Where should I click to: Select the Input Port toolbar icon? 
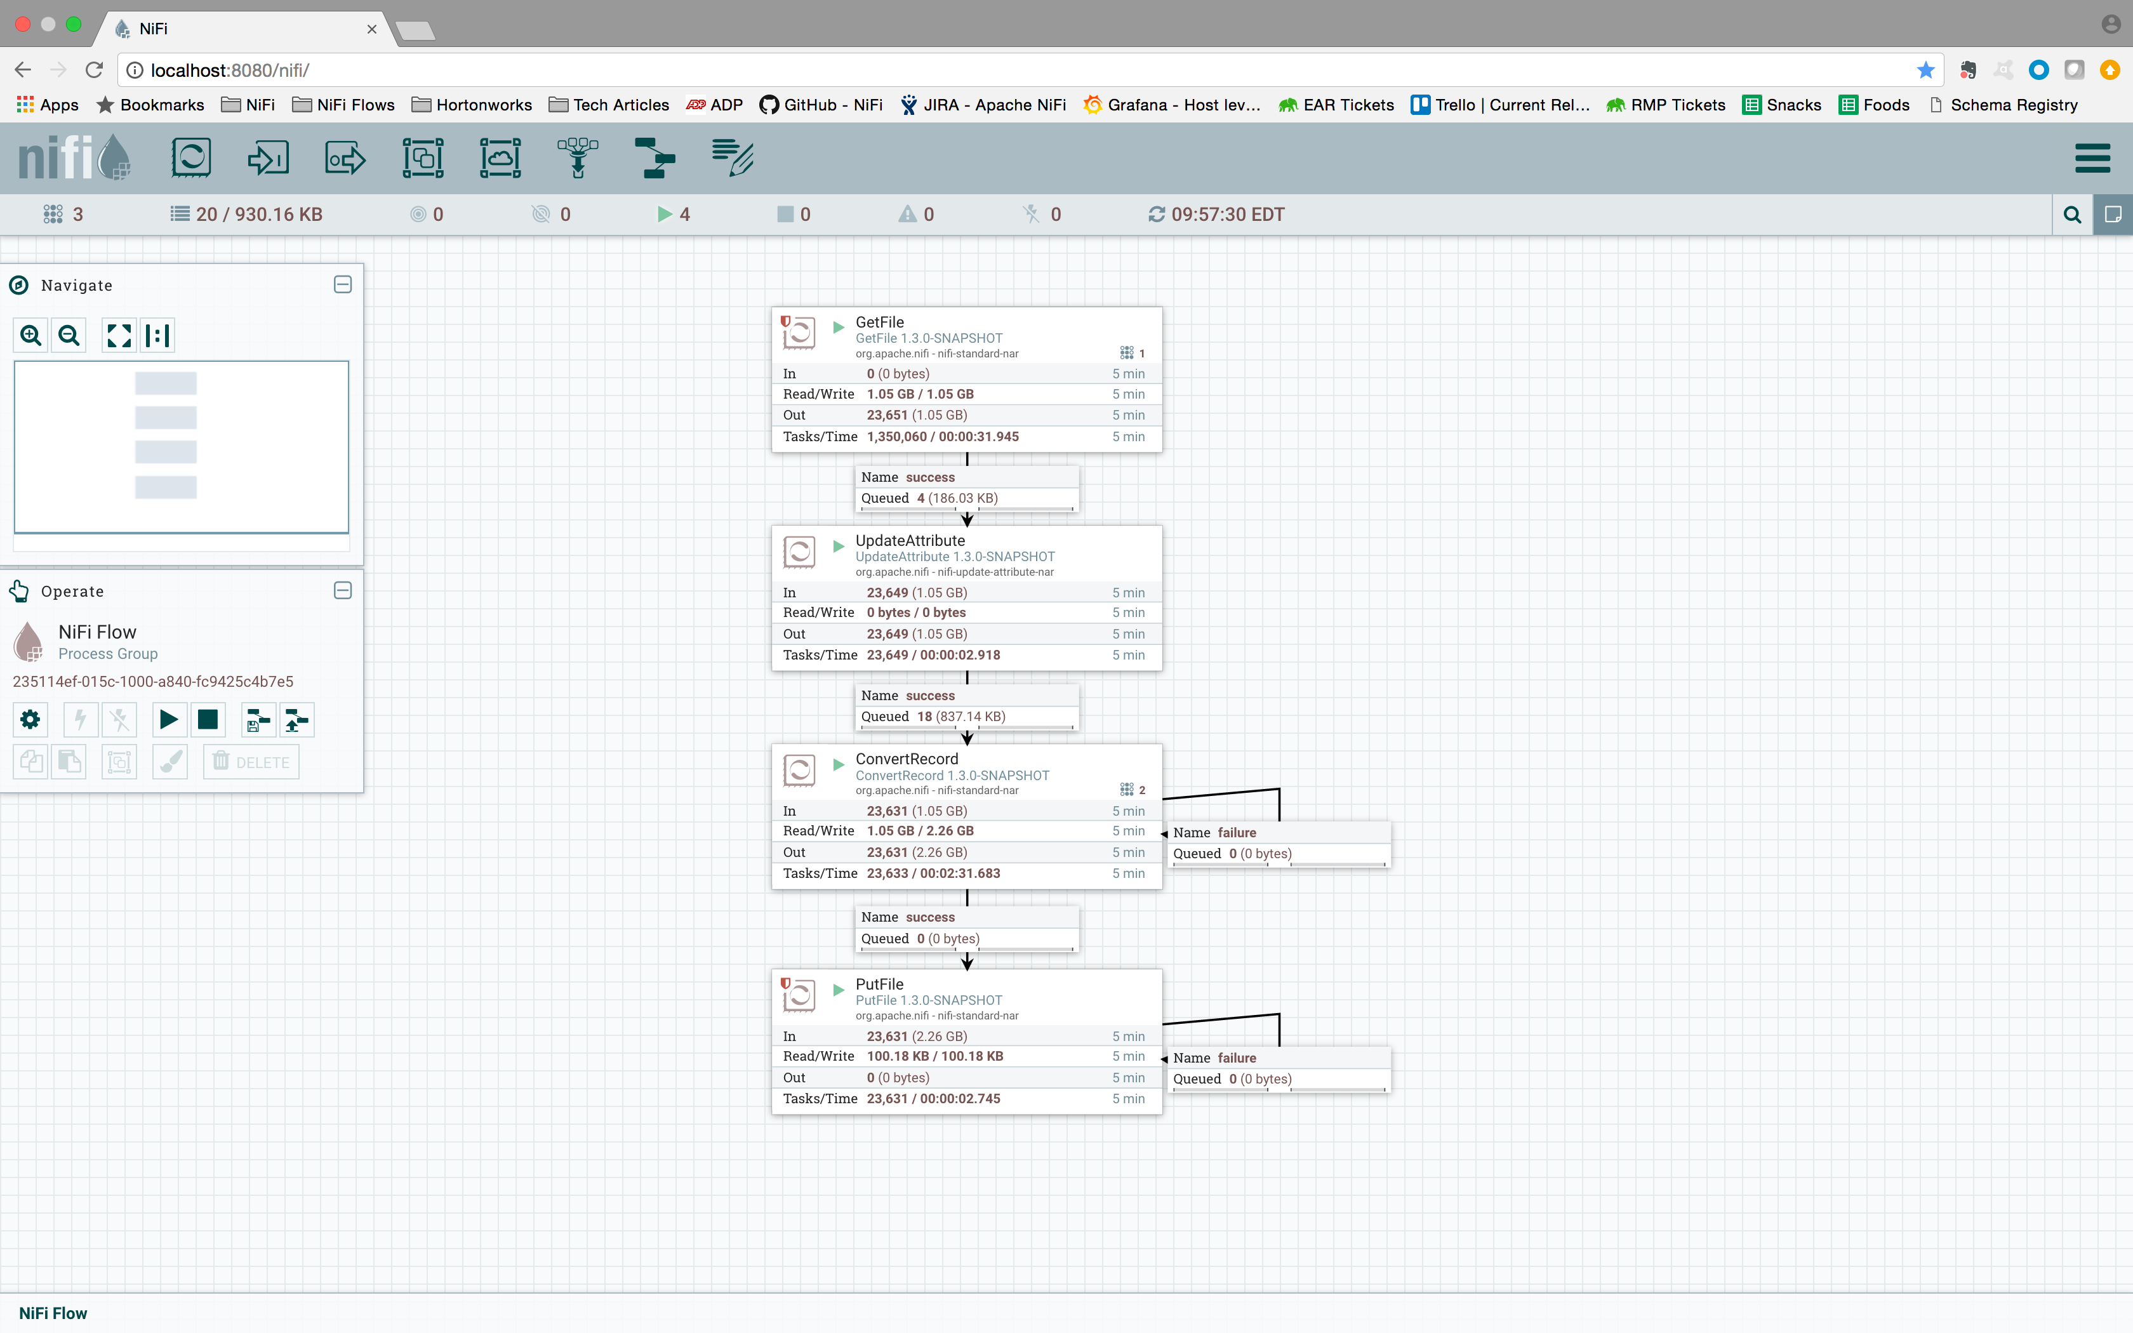click(268, 159)
